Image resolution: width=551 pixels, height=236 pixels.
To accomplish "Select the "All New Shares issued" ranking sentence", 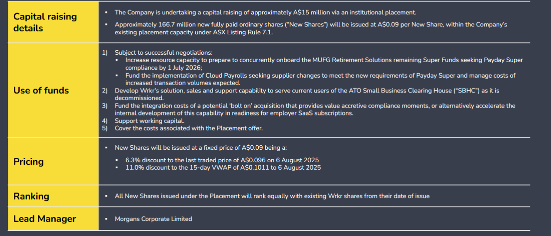I will 272,196.
